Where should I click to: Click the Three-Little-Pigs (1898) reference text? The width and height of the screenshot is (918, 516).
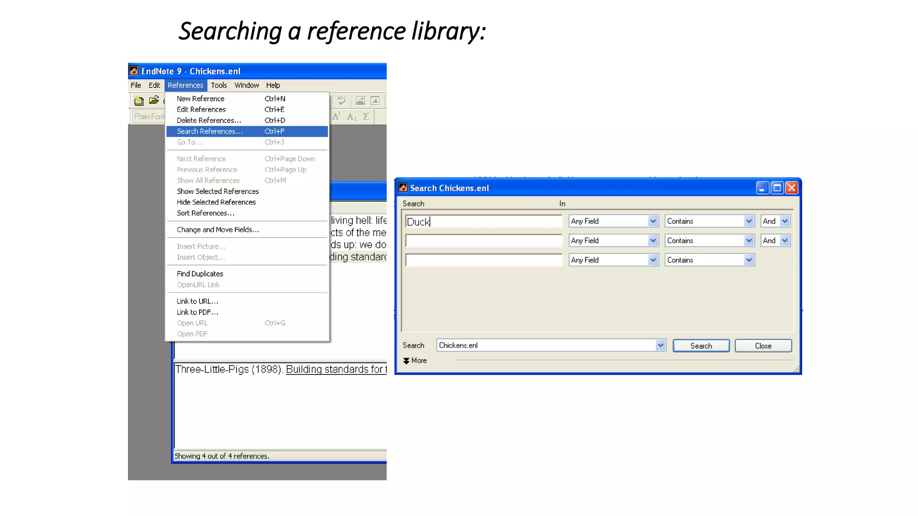(229, 369)
